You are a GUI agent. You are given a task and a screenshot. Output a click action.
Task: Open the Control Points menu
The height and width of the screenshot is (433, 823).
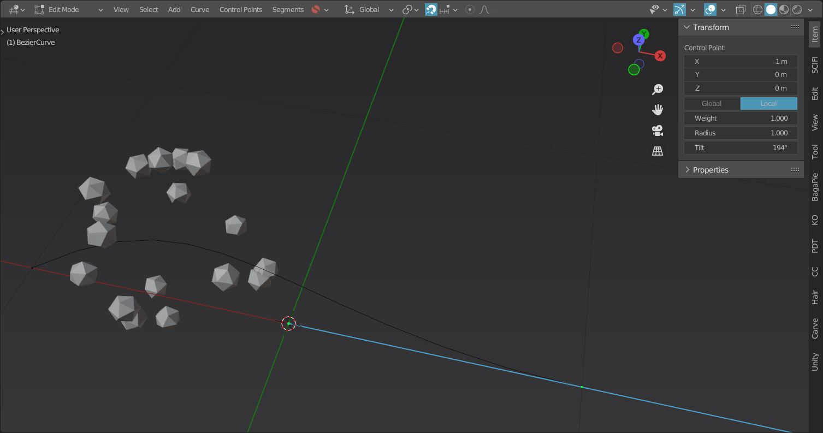pos(241,9)
